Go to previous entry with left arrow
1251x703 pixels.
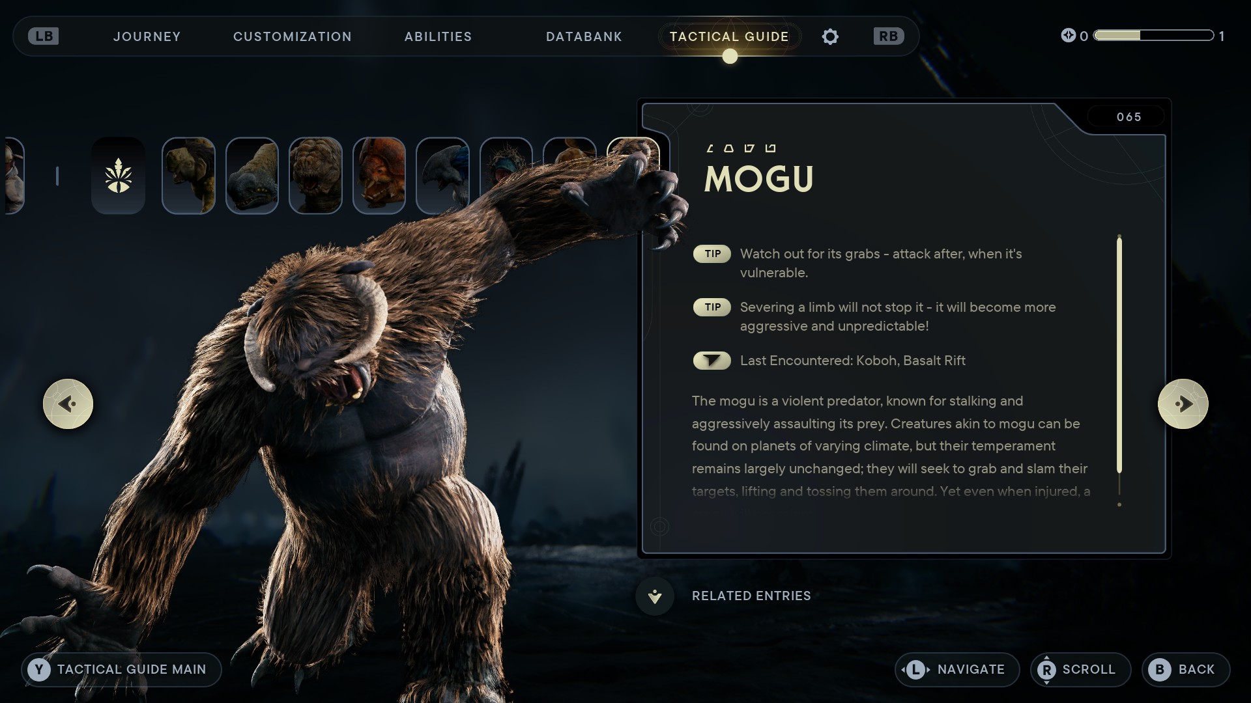68,404
